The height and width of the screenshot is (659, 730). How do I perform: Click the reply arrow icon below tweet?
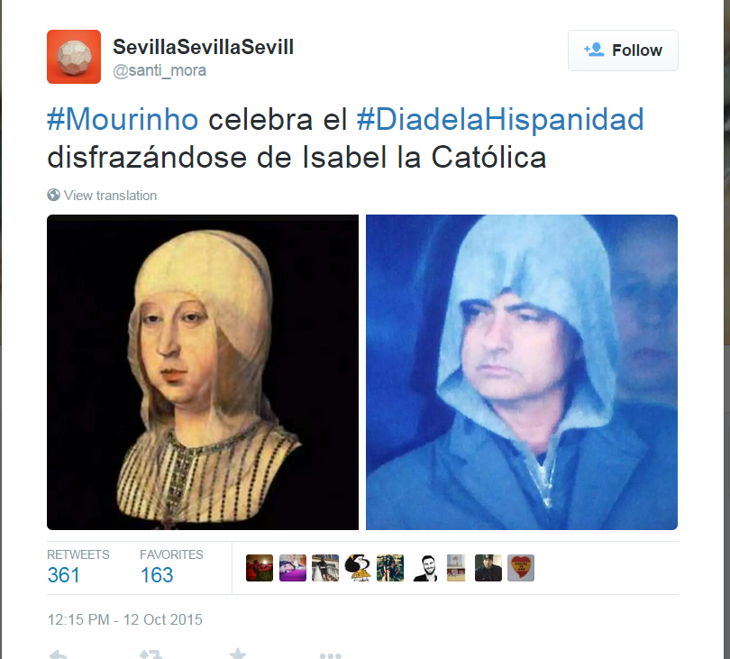point(59,654)
